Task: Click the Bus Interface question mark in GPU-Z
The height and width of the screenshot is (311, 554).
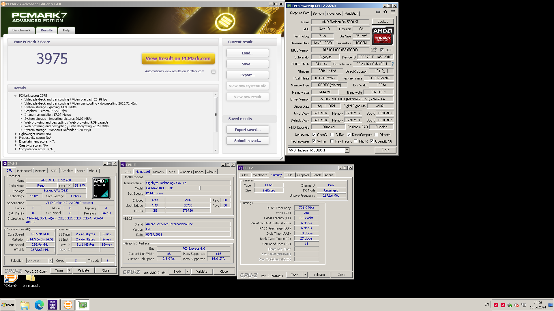Action: (392, 64)
